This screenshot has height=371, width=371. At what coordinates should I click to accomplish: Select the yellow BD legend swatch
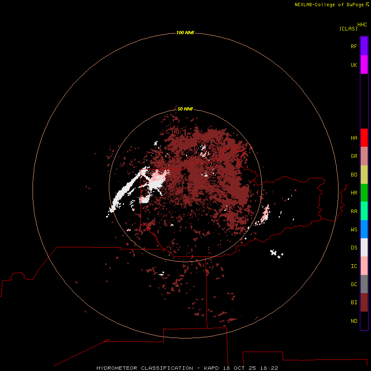tap(364, 175)
